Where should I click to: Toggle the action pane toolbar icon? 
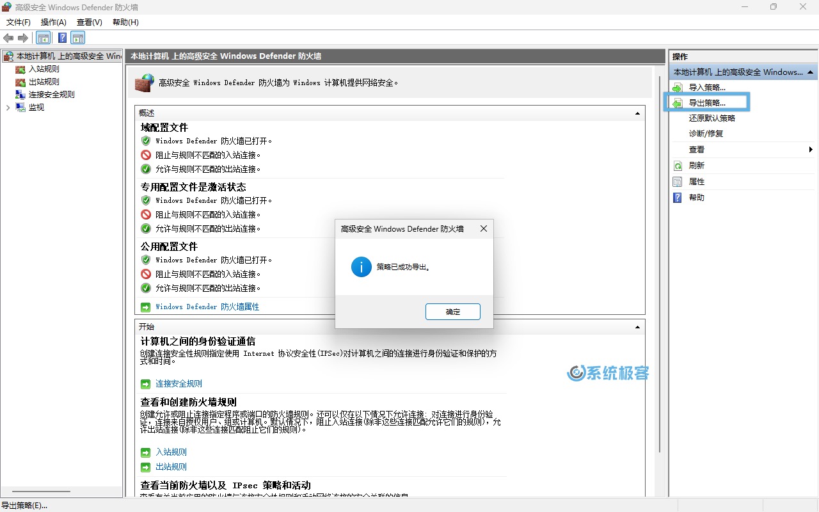(77, 37)
